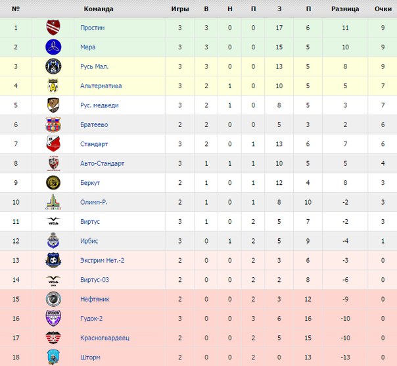The height and width of the screenshot is (366, 397).
Task: Click the Простин team crest icon
Action: [53, 28]
